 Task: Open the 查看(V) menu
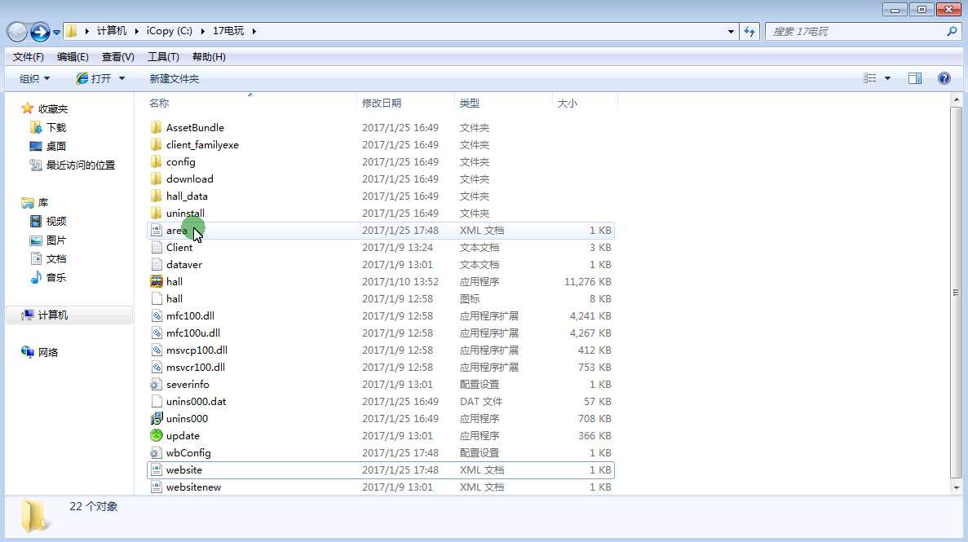[x=118, y=57]
